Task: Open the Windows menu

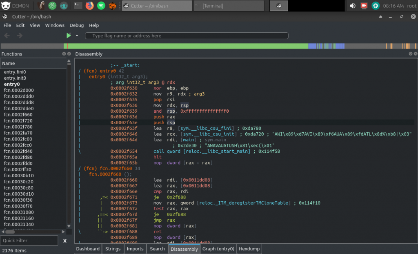Action: pos(55,25)
